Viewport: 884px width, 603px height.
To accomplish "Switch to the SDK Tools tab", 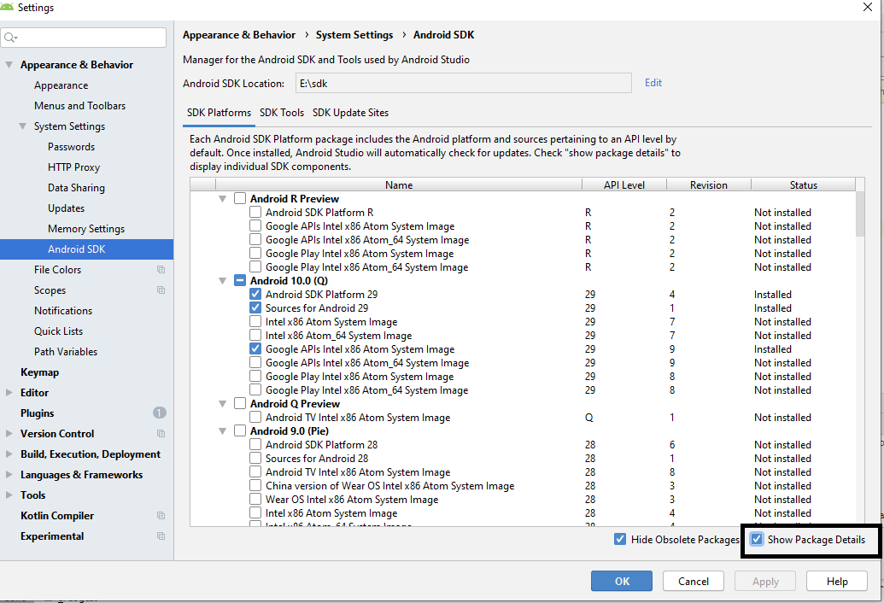I will [x=282, y=113].
